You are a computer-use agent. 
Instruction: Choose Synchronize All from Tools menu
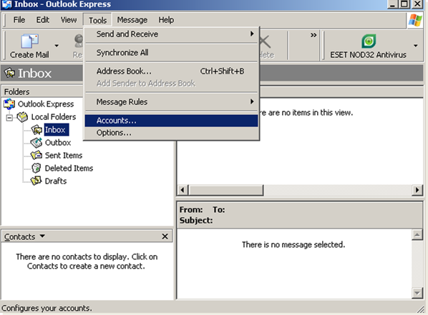coord(172,53)
